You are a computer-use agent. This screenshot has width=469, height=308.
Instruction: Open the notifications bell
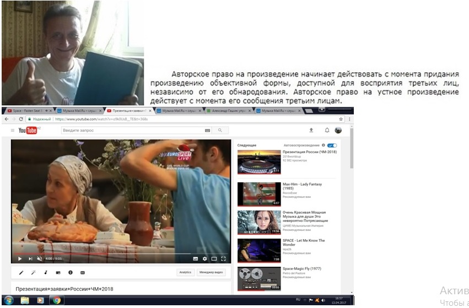pos(327,130)
